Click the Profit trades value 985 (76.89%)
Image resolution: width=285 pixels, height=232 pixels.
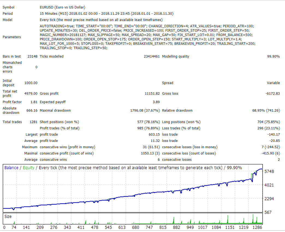point(148,128)
